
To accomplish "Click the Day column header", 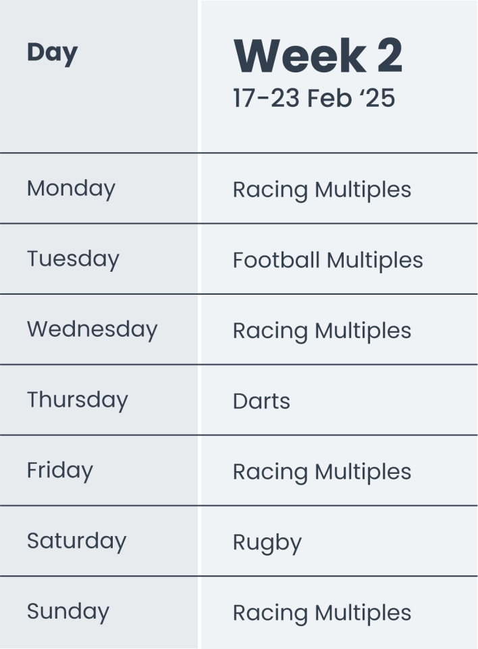I will pyautogui.click(x=52, y=53).
